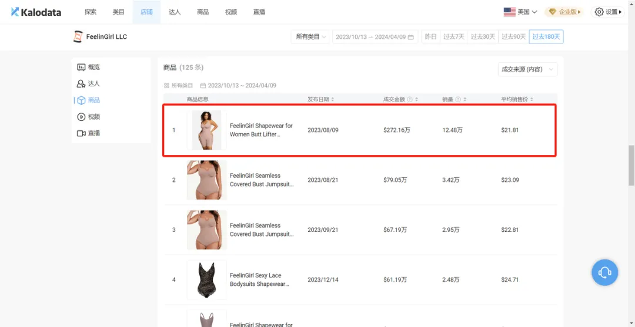
Task: Expand the 所有类目 category dropdown
Action: point(310,37)
